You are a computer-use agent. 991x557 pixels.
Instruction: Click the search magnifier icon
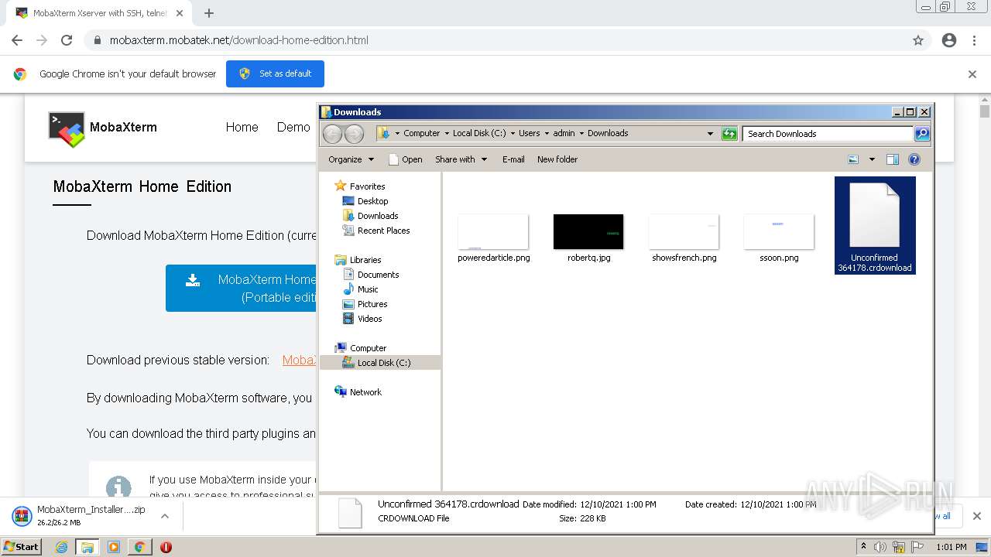click(x=922, y=134)
